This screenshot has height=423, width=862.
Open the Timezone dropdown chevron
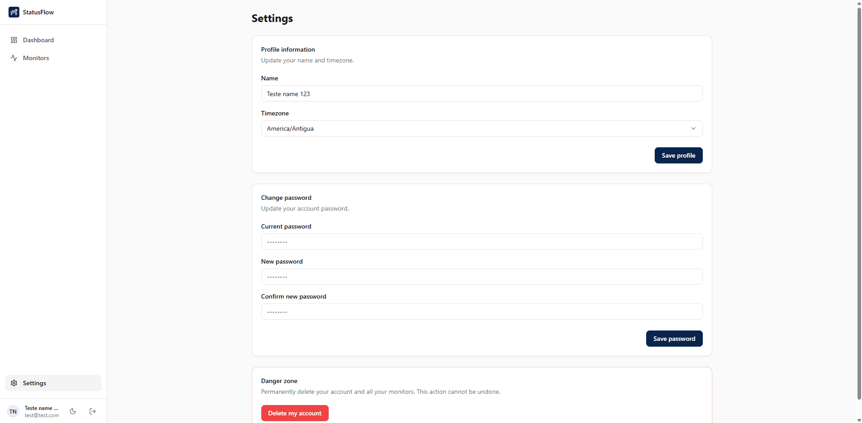tap(693, 128)
